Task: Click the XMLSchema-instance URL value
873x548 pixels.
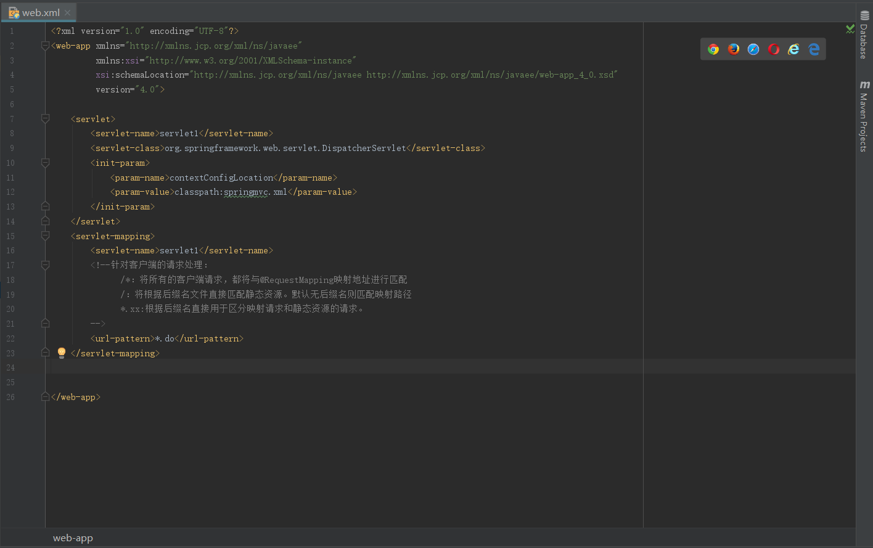Action: [x=250, y=60]
